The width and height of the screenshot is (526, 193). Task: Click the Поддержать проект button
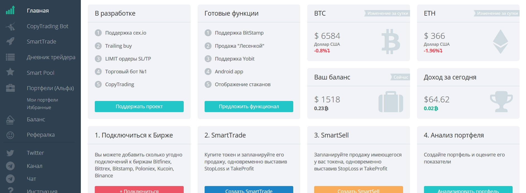[139, 107]
